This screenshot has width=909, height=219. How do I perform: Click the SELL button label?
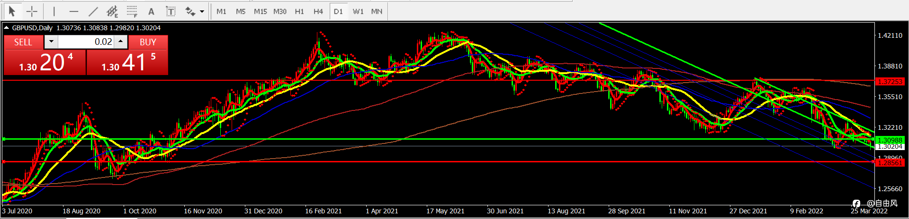pos(23,42)
